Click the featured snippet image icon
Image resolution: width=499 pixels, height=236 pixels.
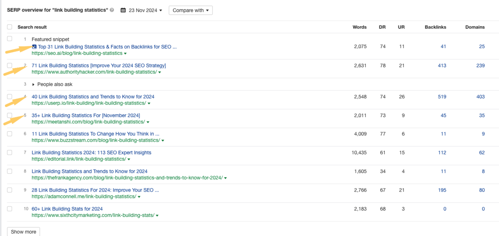tap(34, 47)
